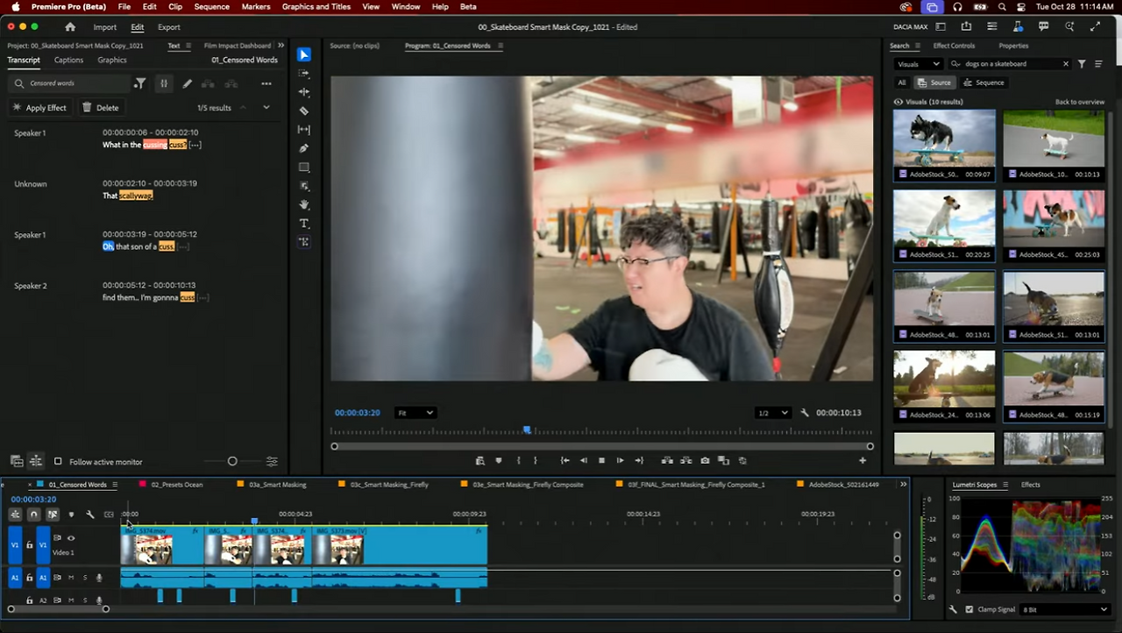
Task: Open the Program monitor button editor plus
Action: pos(863,460)
